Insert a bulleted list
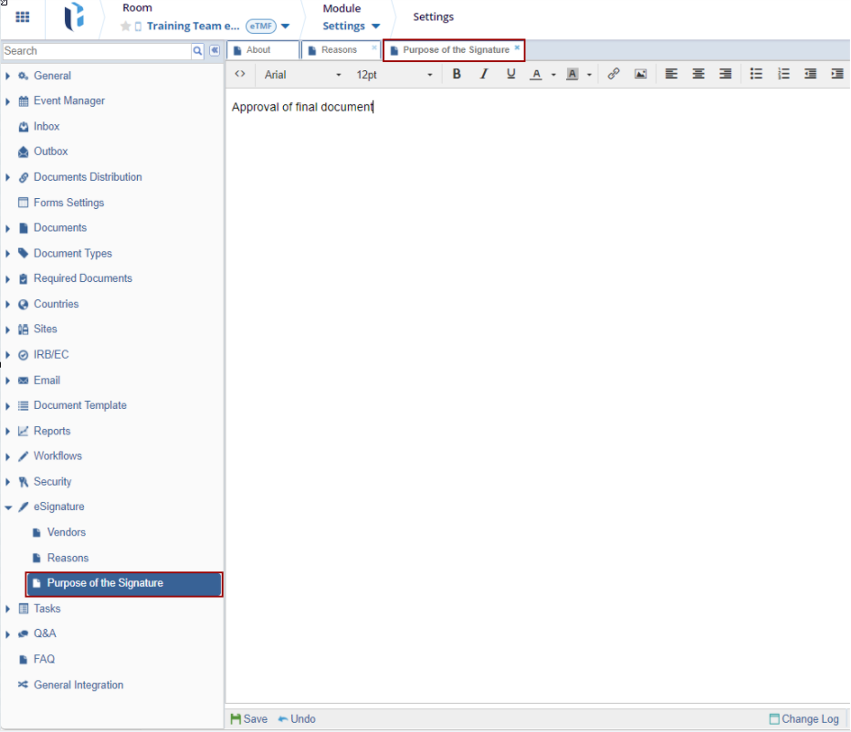Screen dimensions: 851x732 point(756,75)
